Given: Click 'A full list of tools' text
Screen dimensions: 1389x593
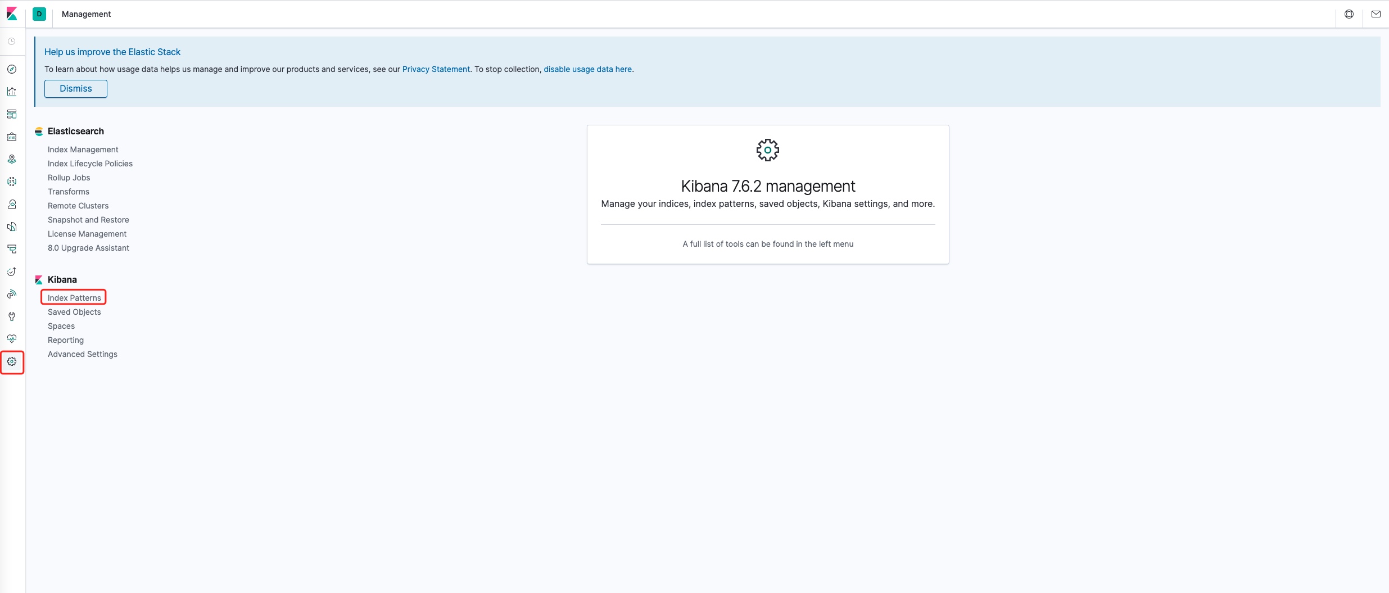Looking at the screenshot, I should 768,244.
